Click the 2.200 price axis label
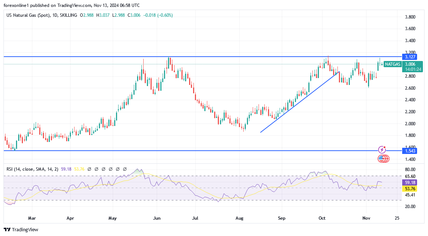 pos(410,112)
